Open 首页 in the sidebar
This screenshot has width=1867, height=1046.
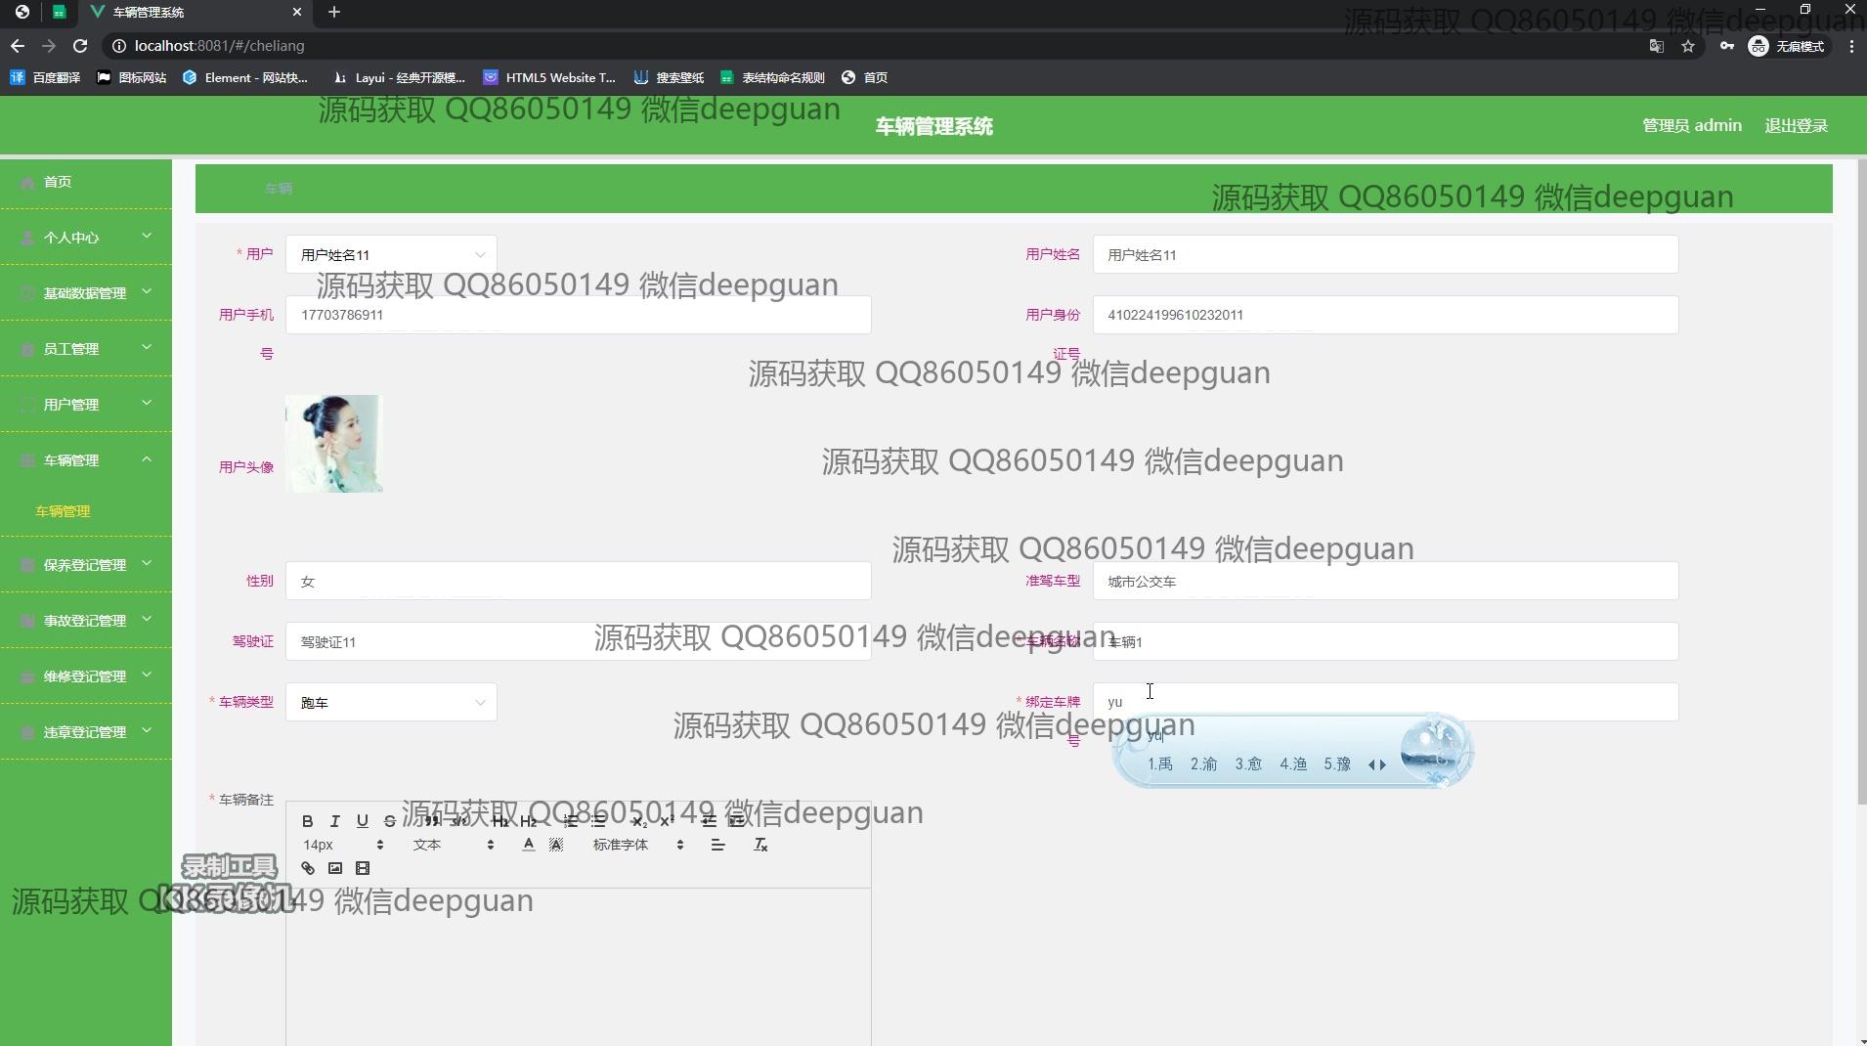coord(58,182)
